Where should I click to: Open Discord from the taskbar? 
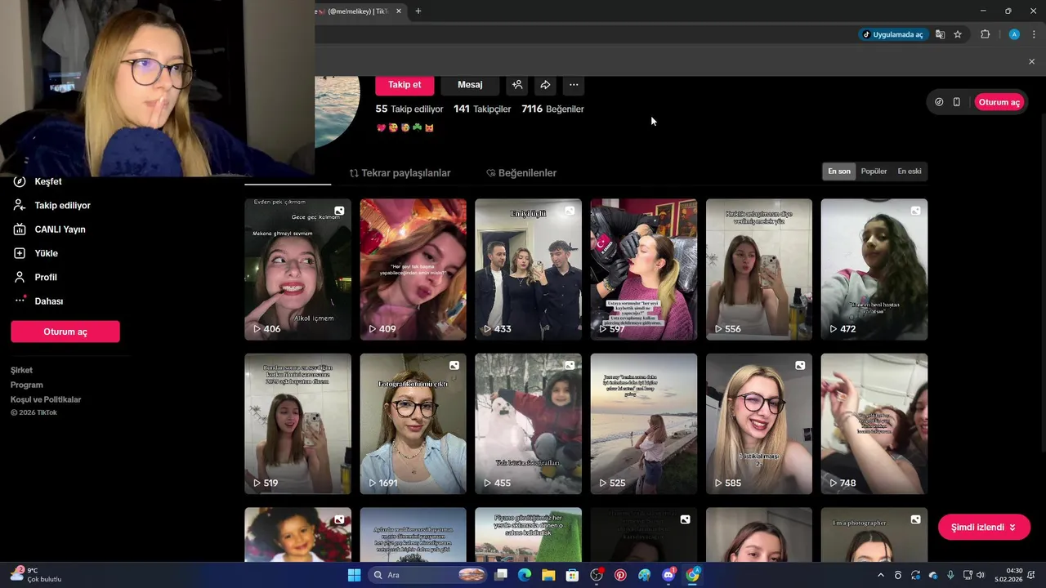coord(668,575)
